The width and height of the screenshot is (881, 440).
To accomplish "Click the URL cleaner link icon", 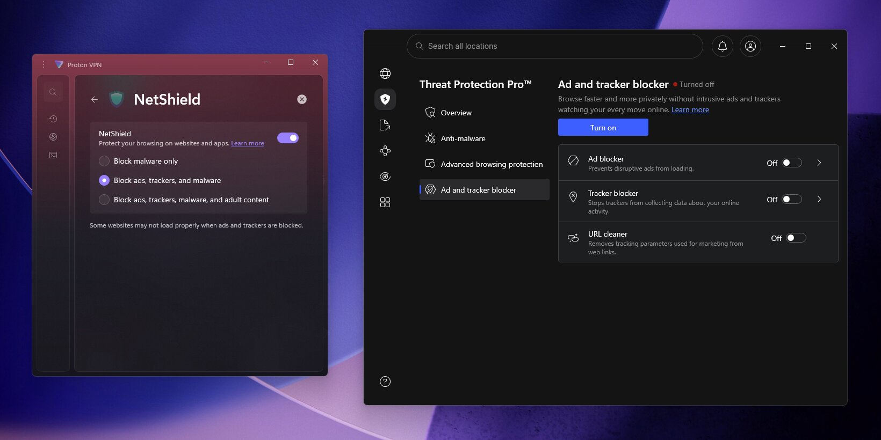I will click(573, 238).
